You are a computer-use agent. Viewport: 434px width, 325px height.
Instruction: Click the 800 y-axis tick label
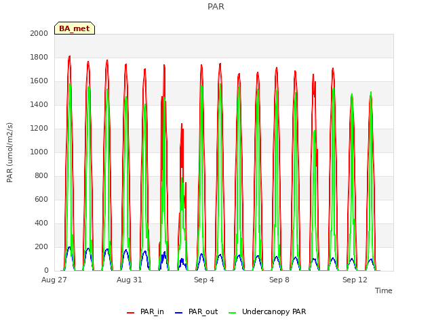[x=41, y=176]
